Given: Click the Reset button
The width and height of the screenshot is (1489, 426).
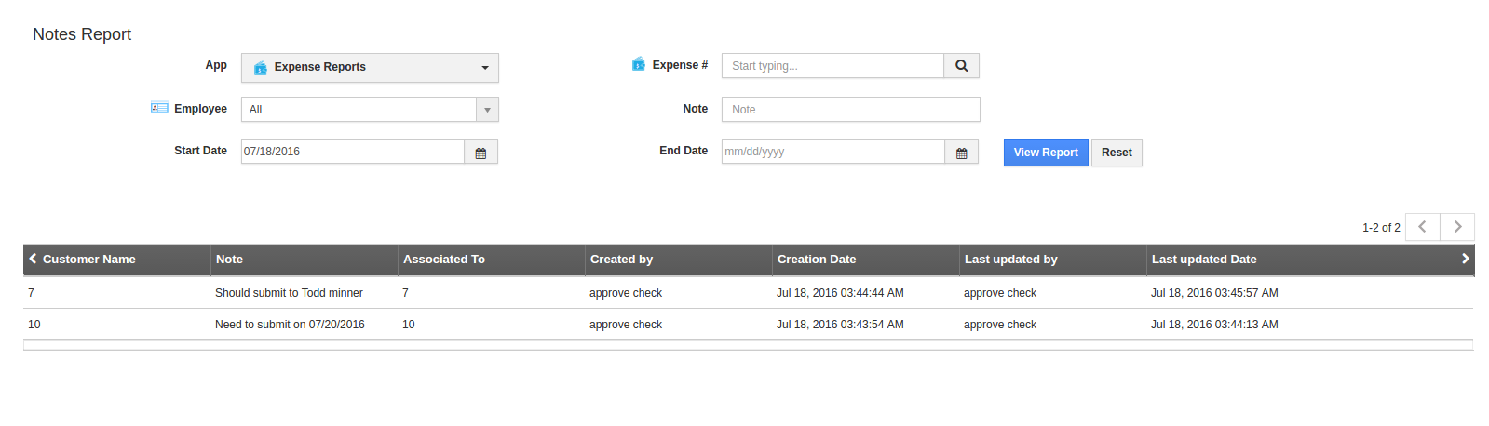Looking at the screenshot, I should coord(1116,153).
